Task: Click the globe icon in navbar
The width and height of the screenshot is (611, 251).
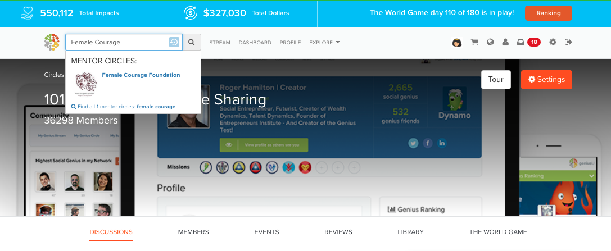Action: 490,42
